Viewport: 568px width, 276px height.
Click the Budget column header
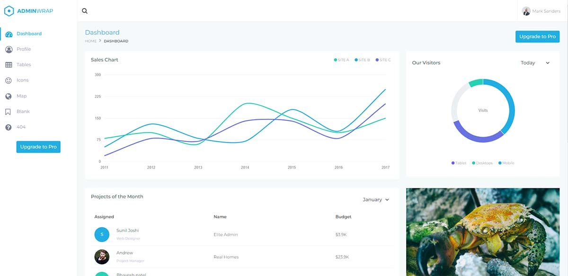[x=344, y=217]
